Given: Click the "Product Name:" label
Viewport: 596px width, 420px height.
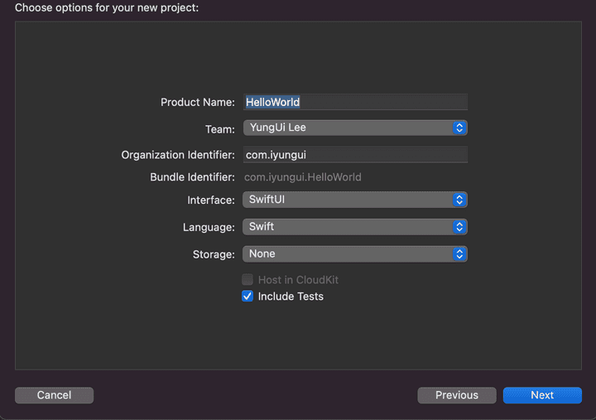Looking at the screenshot, I should point(197,102).
